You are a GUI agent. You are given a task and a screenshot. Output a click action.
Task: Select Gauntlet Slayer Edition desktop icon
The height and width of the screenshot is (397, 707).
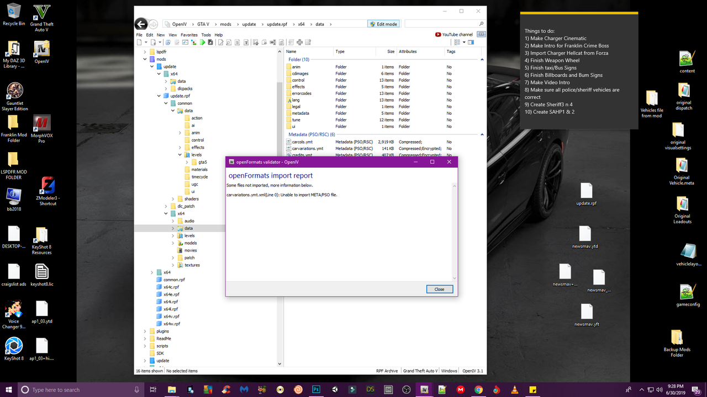[x=14, y=96]
